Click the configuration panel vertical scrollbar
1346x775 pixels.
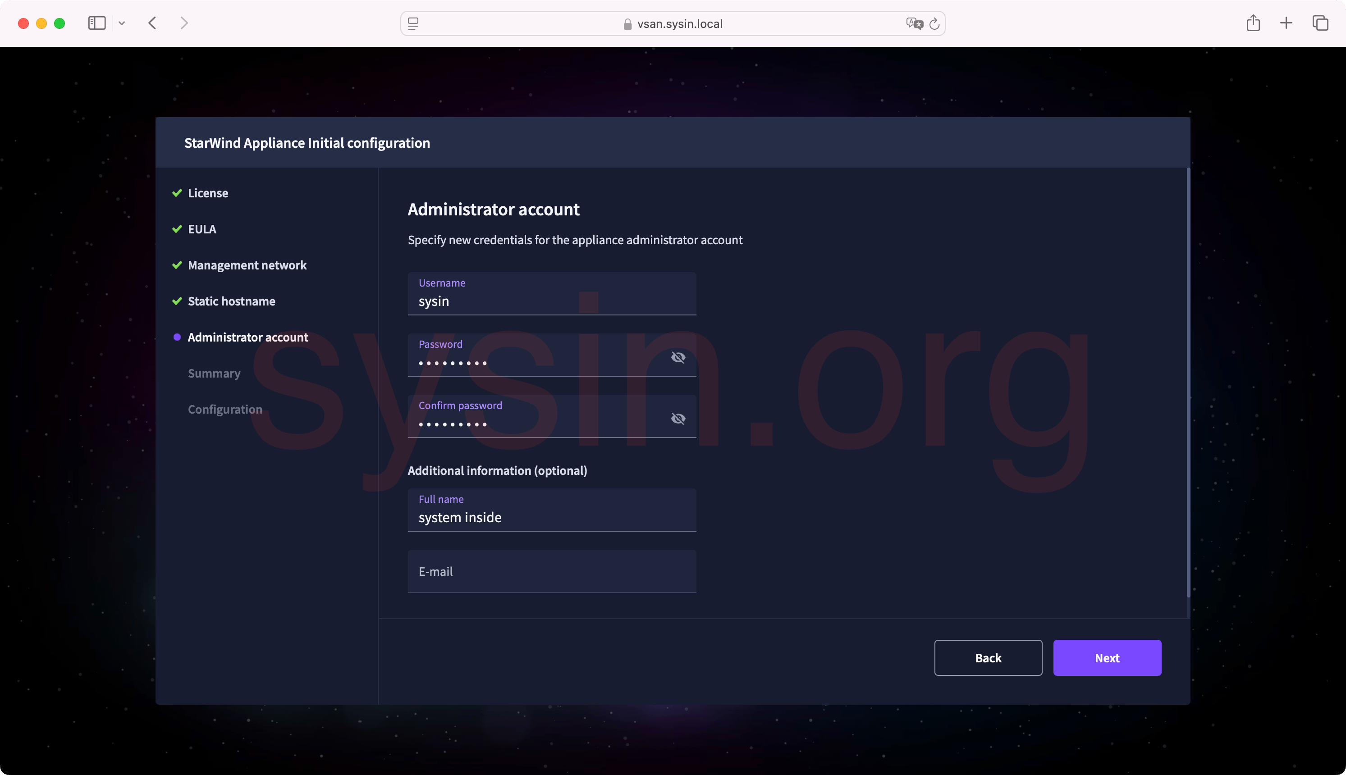pyautogui.click(x=1188, y=383)
